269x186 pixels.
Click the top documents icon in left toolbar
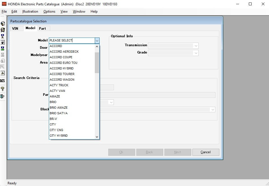pyautogui.click(x=3, y=24)
